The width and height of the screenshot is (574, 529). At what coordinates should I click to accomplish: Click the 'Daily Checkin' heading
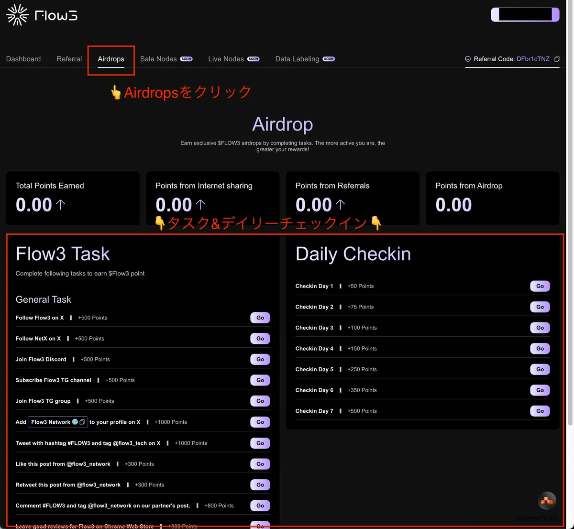(353, 254)
